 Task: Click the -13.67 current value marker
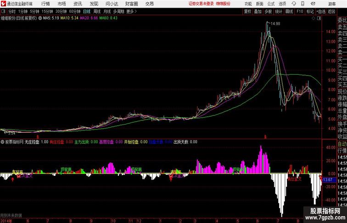tap(328, 179)
